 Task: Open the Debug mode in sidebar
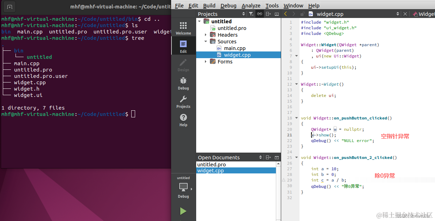[x=183, y=83]
